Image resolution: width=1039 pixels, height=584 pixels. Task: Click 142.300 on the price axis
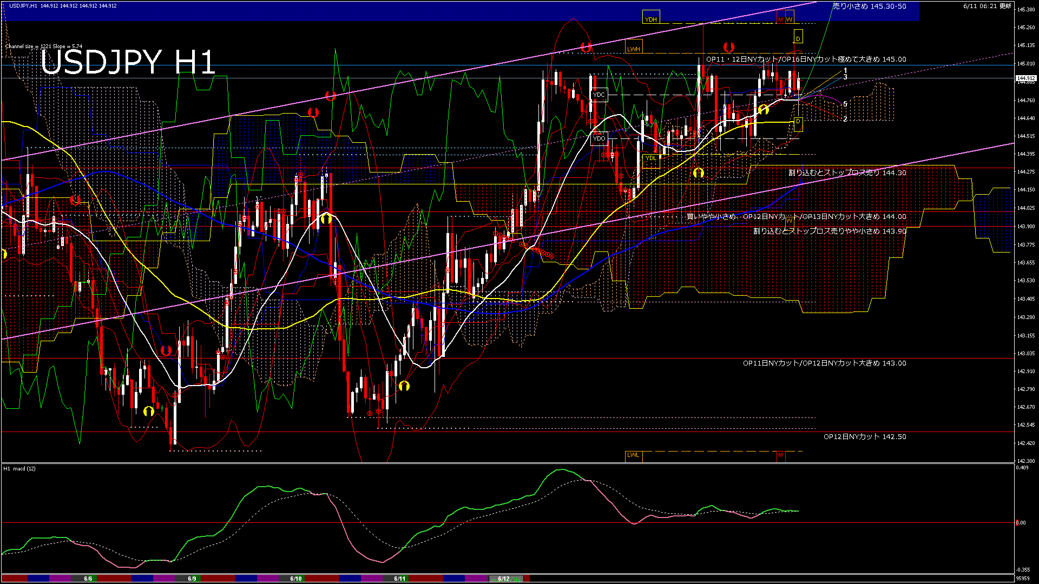point(1026,461)
